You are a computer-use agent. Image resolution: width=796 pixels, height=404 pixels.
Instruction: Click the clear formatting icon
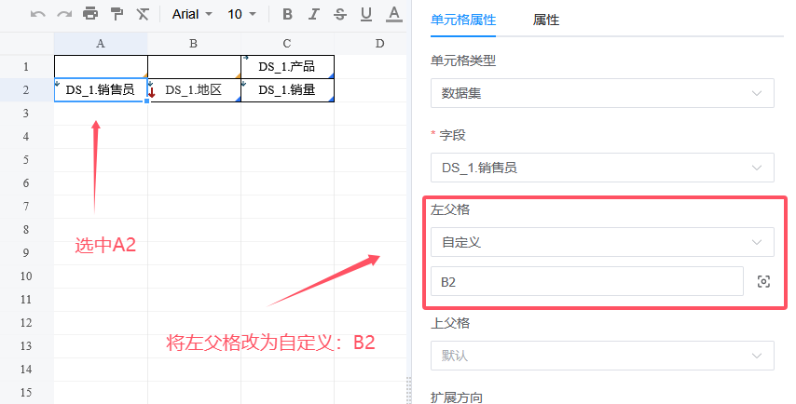click(x=143, y=14)
